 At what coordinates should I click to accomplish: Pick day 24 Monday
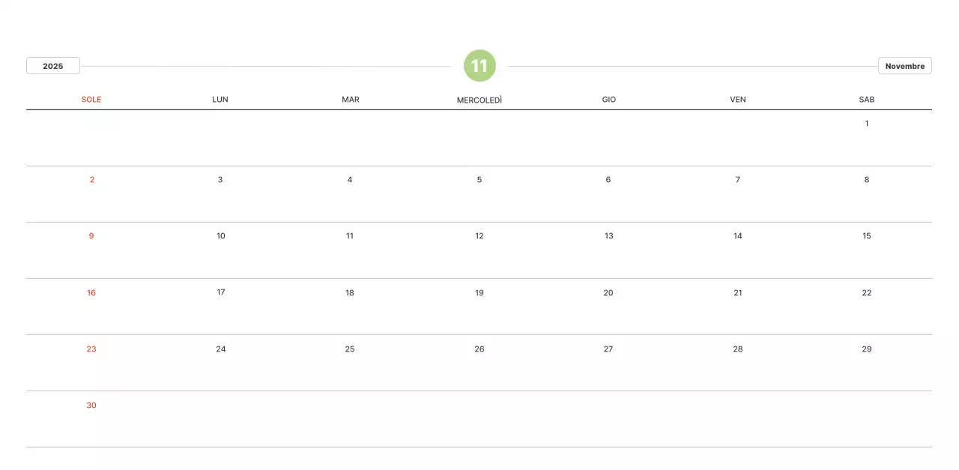(221, 349)
